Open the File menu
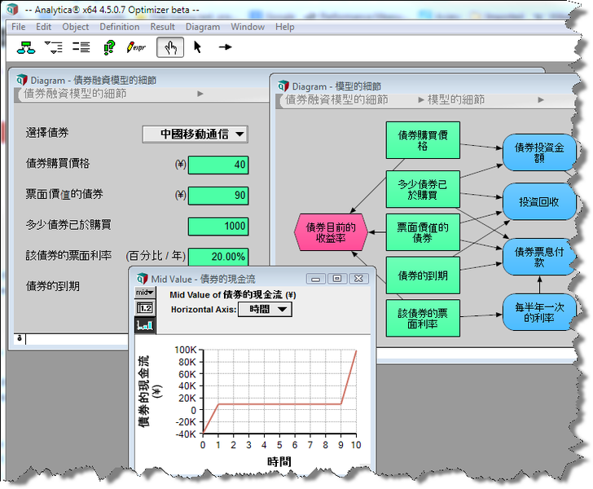Viewport: 593px width, 489px height. pyautogui.click(x=19, y=27)
